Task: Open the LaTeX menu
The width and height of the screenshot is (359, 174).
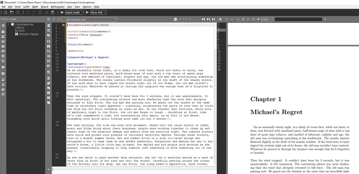Action: tap(27, 7)
